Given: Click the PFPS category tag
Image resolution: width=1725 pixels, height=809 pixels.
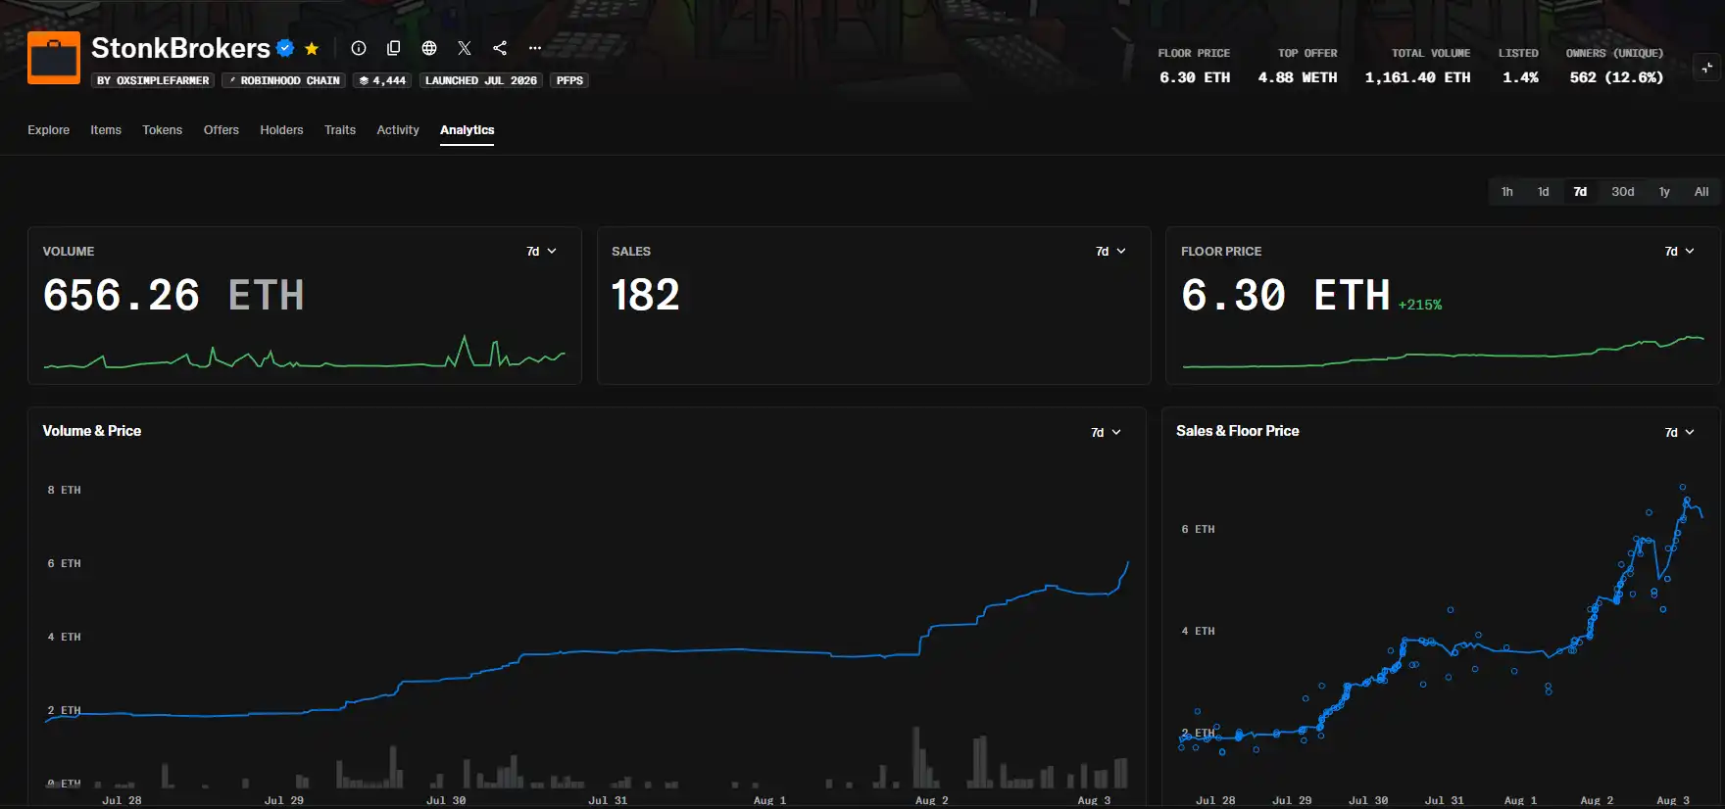Looking at the screenshot, I should pyautogui.click(x=569, y=80).
